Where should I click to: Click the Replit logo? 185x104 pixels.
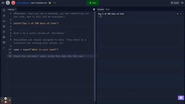coord(8,3)
